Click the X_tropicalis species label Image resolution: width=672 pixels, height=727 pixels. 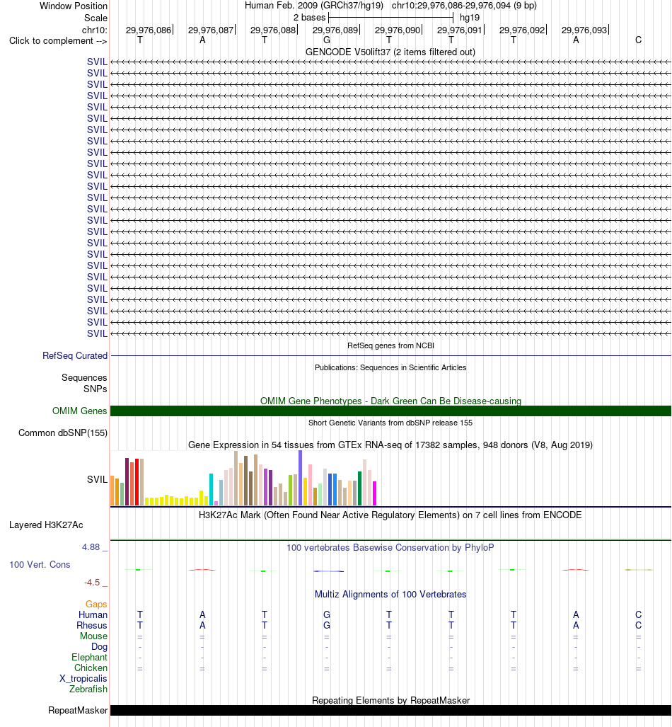click(83, 679)
